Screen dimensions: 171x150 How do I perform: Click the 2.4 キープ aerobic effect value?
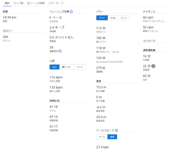pyautogui.click(x=57, y=27)
